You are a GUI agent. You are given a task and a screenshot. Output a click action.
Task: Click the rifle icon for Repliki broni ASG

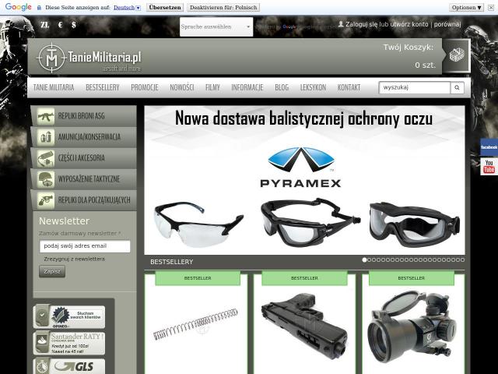coord(45,116)
